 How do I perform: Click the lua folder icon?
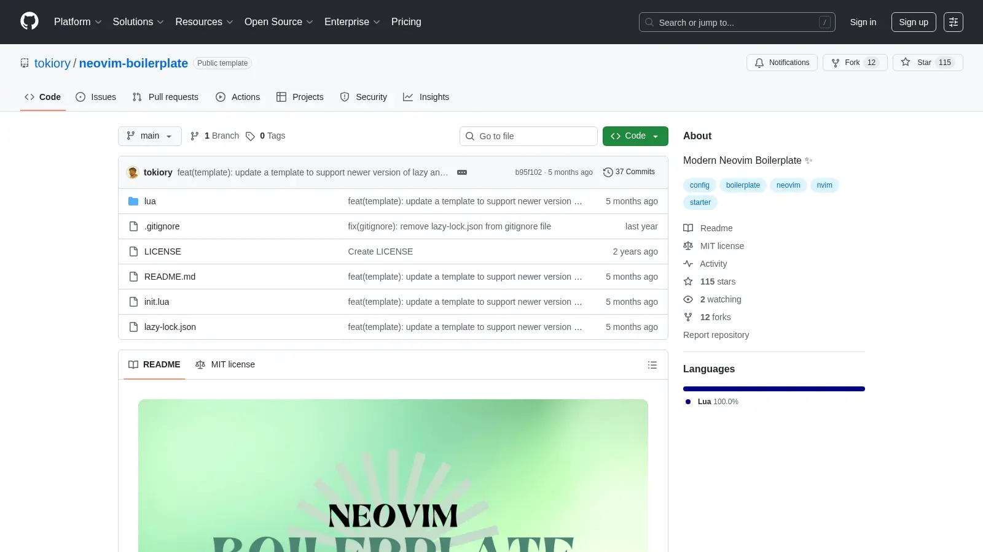click(133, 201)
